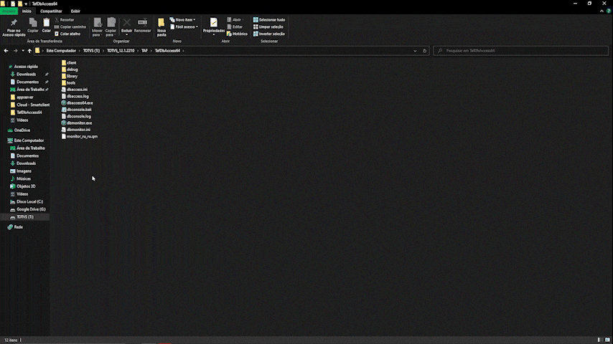Click the Propriedades icon
613x344 pixels.
pos(213,23)
